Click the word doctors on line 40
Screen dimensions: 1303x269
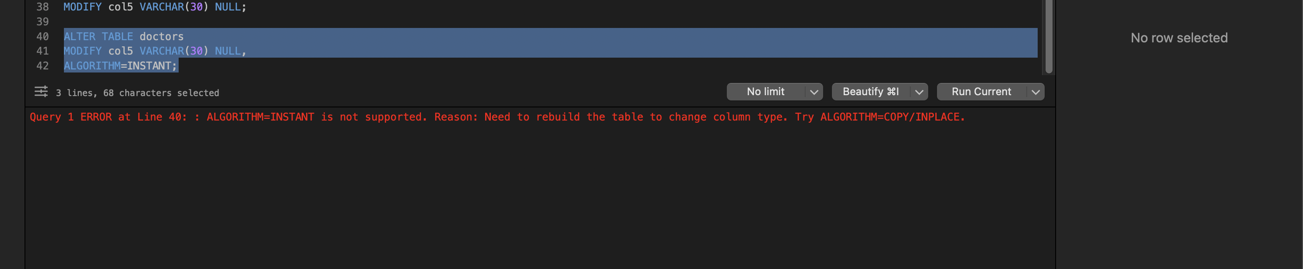pos(162,36)
